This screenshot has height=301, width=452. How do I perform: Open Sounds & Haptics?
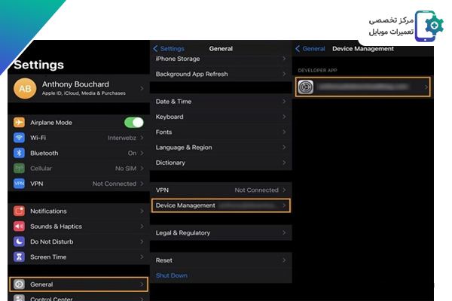pyautogui.click(x=79, y=227)
